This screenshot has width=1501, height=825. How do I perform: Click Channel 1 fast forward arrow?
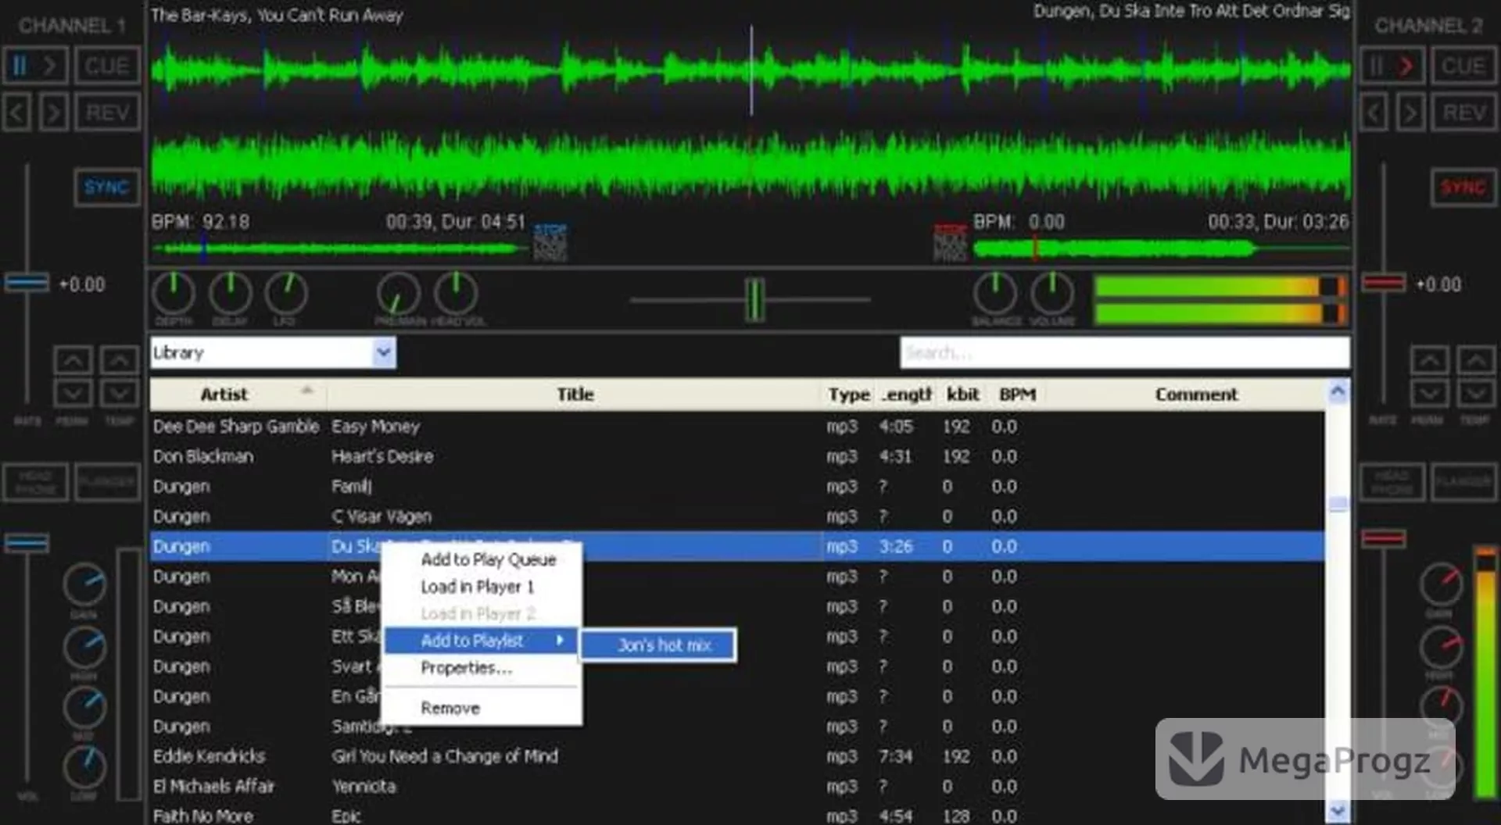53,112
